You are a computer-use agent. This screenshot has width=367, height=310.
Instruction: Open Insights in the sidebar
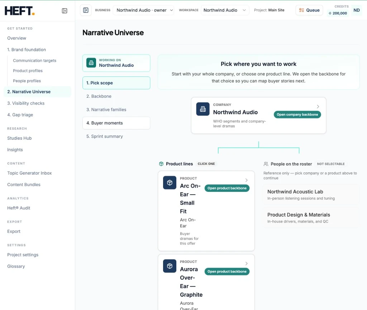coord(15,150)
